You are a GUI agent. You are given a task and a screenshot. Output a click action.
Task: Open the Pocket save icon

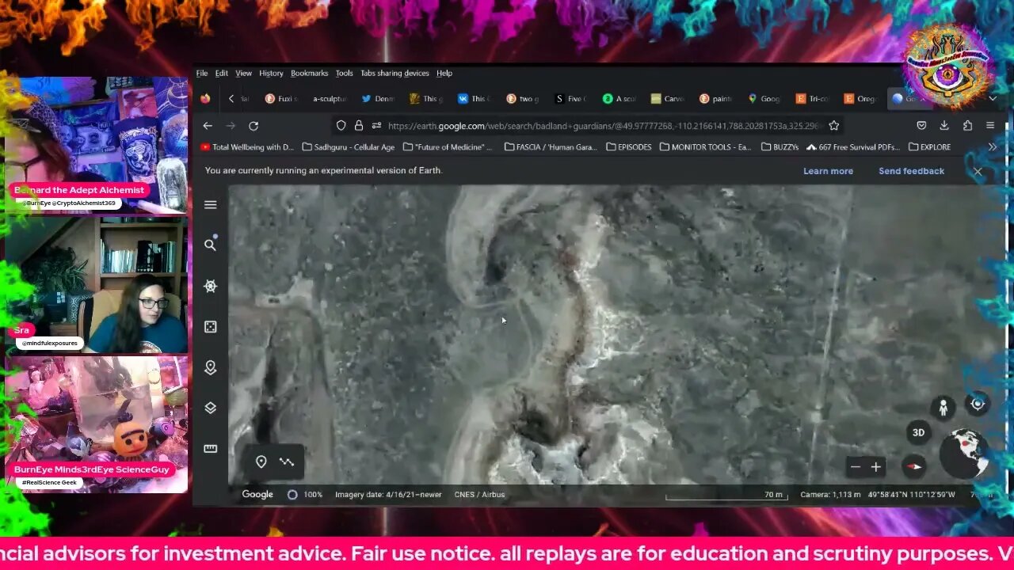pos(921,125)
